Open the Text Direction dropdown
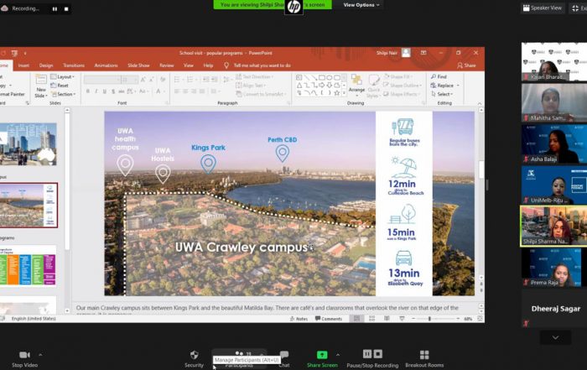Screen dimensions: 587x370 [254, 77]
